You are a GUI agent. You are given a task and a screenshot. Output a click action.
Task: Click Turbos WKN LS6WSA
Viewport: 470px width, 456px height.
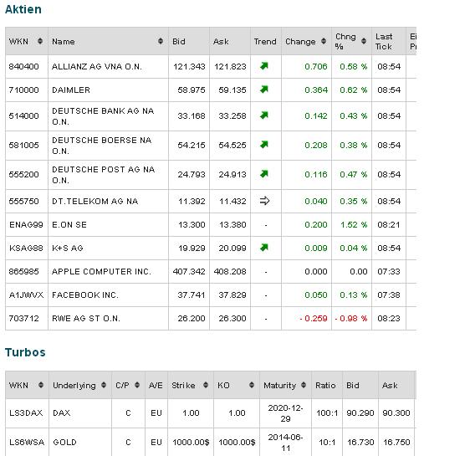click(27, 442)
